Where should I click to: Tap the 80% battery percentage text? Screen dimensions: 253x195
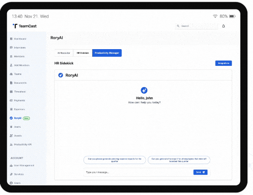pyautogui.click(x=224, y=16)
